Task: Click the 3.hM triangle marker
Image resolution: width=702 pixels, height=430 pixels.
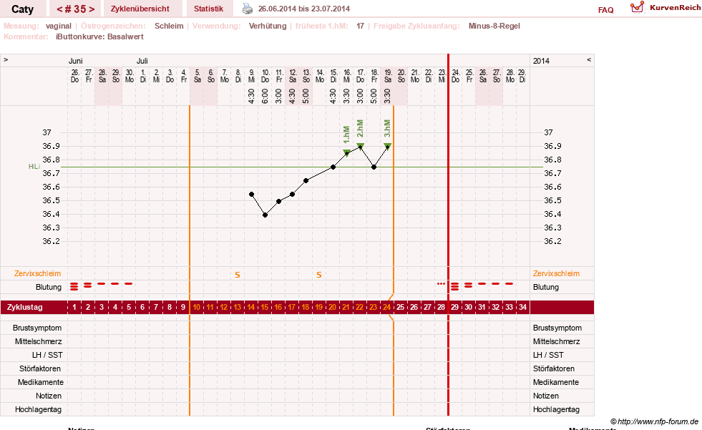Action: click(388, 147)
